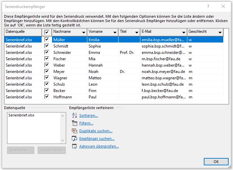Select the row for Noah Meyer
This screenshot has height=170, width=233.
pyautogui.click(x=101, y=72)
